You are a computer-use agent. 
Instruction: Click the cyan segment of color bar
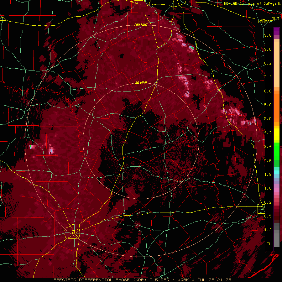click(277, 172)
